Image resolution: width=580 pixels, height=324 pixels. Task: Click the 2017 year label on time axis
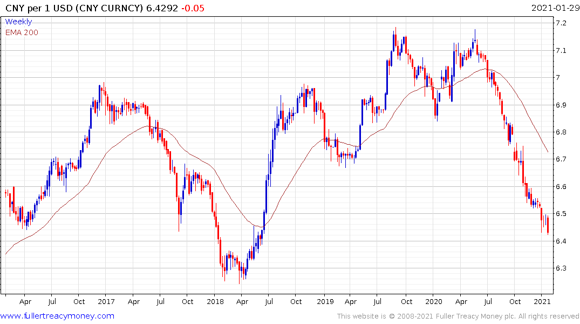click(106, 301)
